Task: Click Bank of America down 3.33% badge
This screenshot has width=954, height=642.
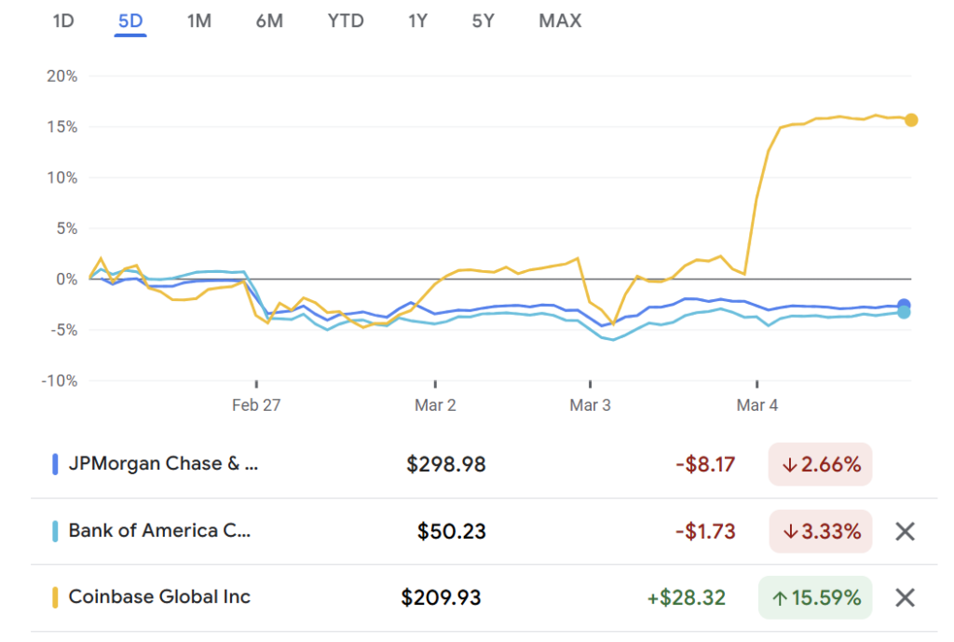Action: pos(820,531)
